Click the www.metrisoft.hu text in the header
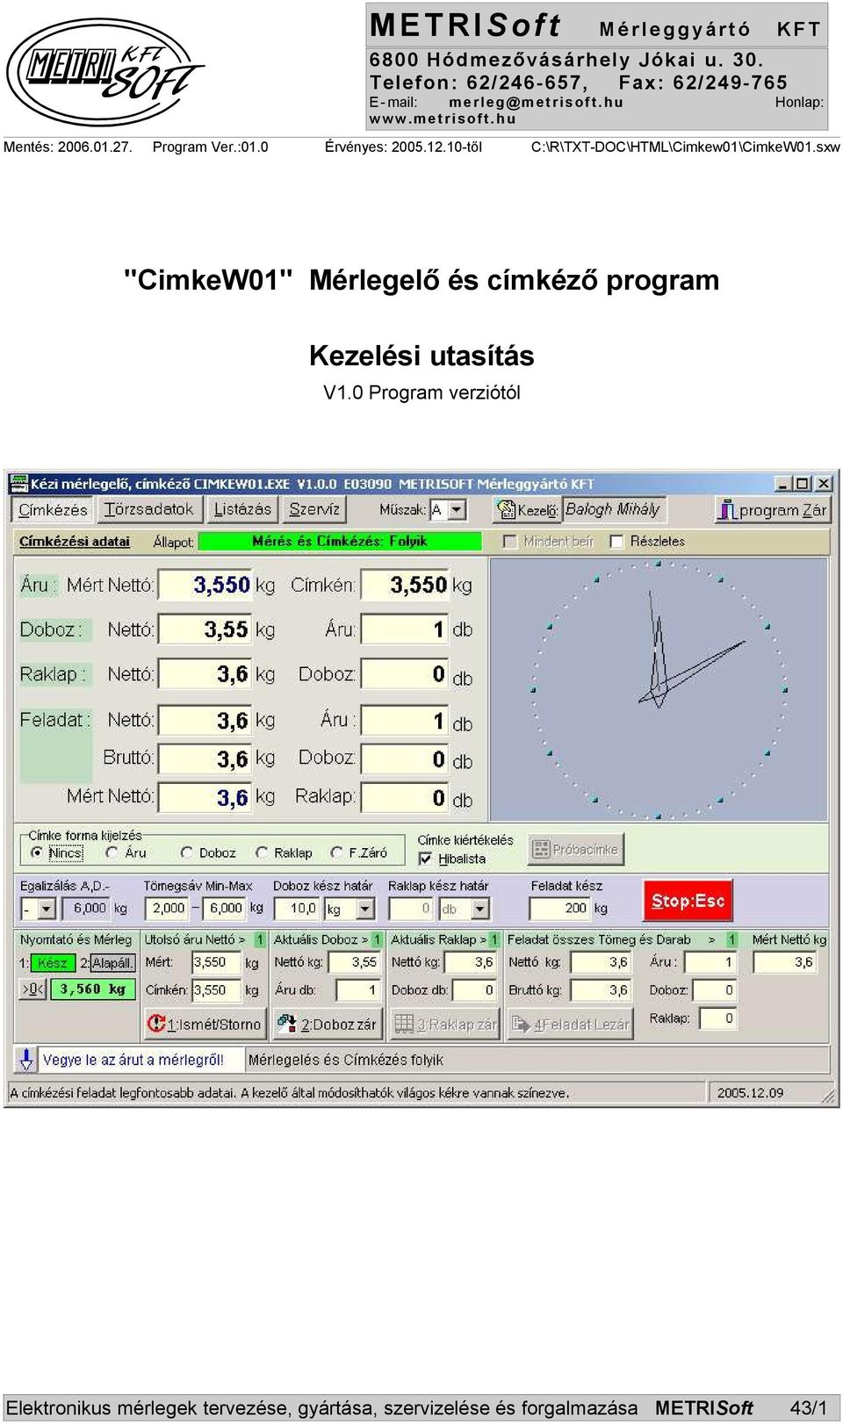843x1424 pixels. (x=443, y=119)
